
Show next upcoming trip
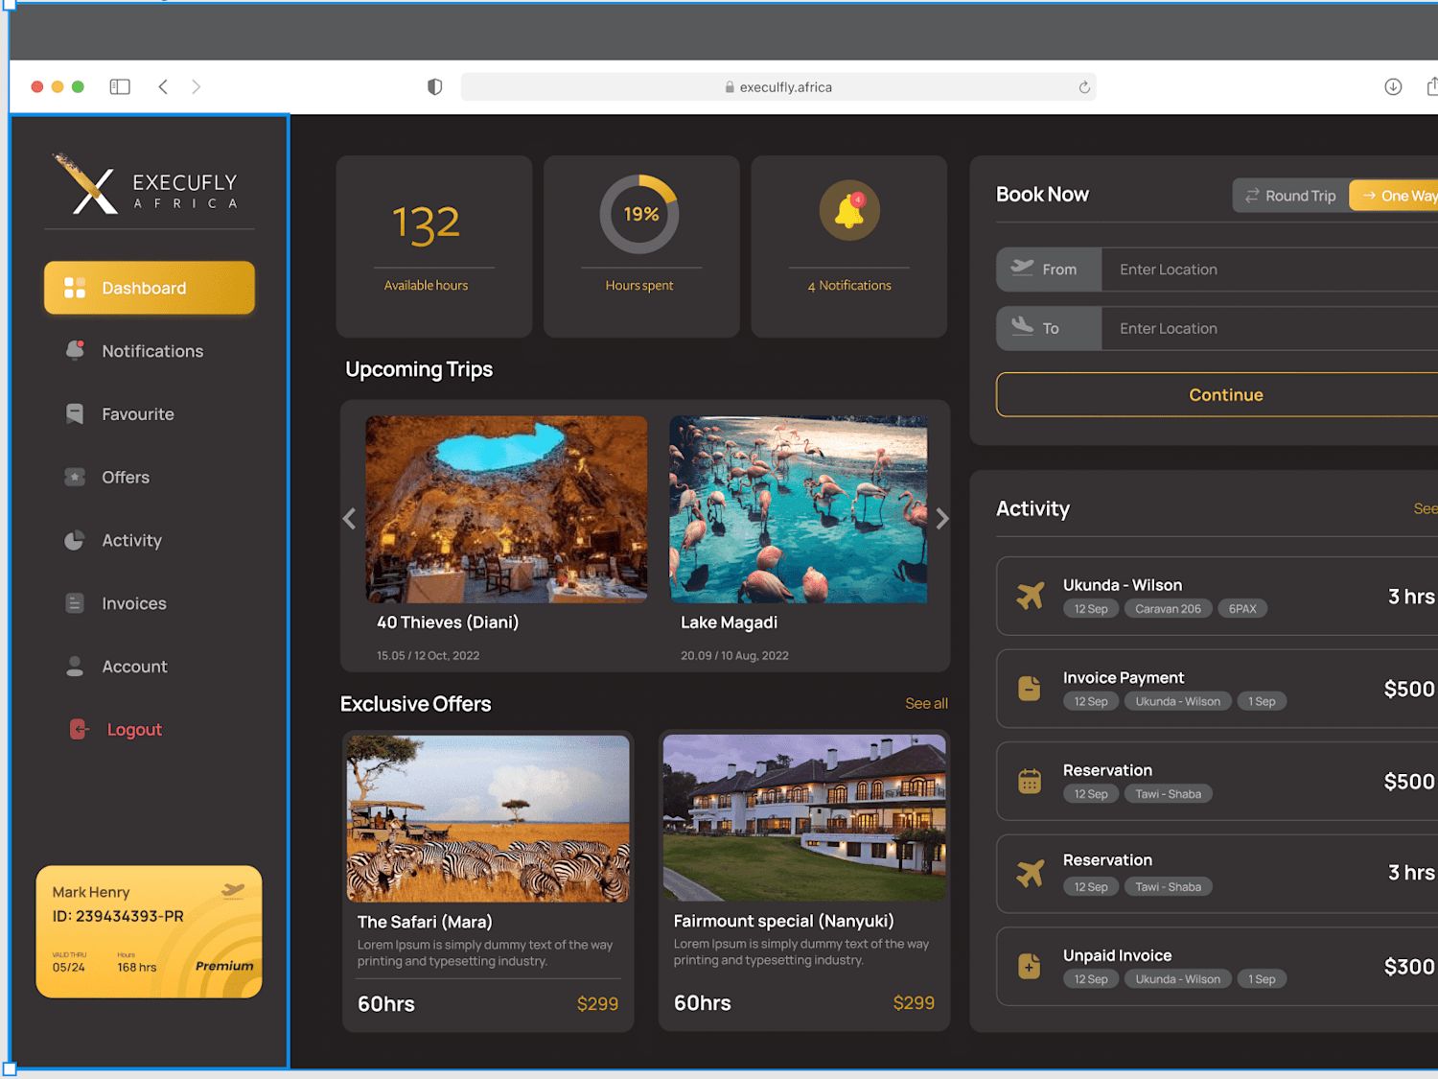click(942, 519)
